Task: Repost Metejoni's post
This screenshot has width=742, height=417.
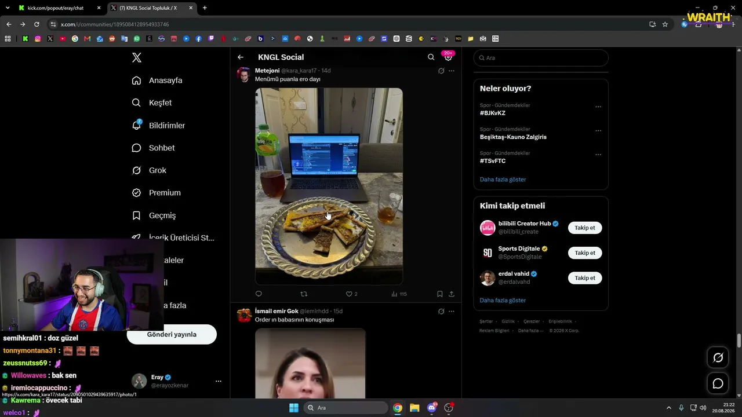Action: coord(304,294)
